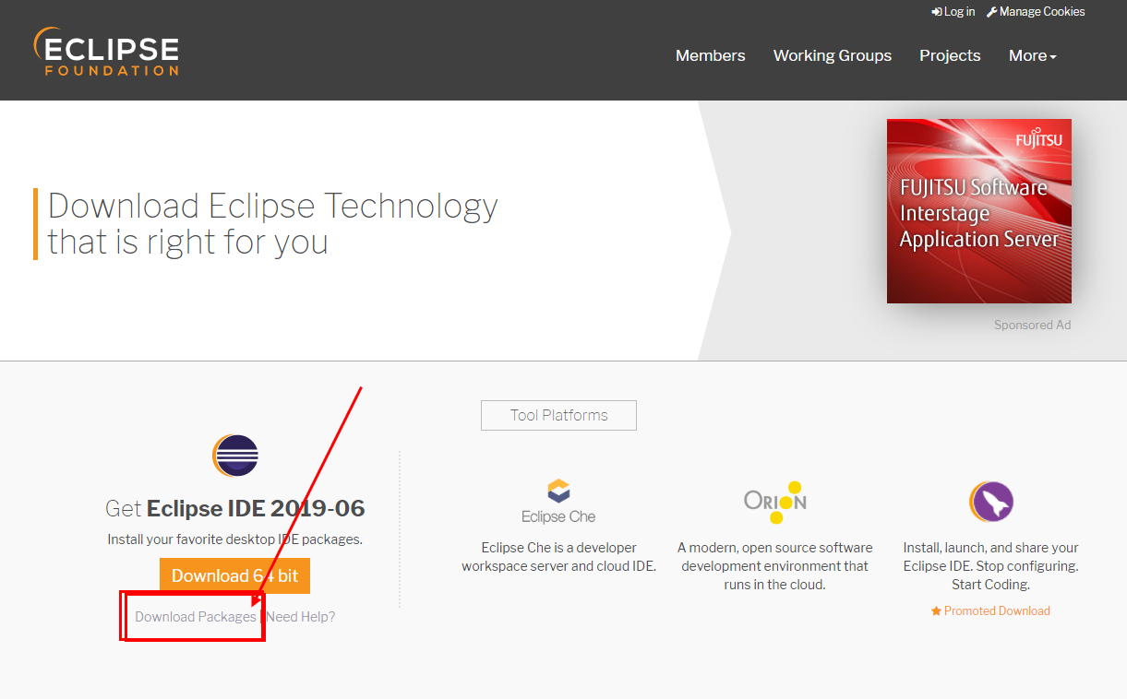Click the Eclipse Foundation logo
The image size is (1127, 699).
[x=106, y=52]
